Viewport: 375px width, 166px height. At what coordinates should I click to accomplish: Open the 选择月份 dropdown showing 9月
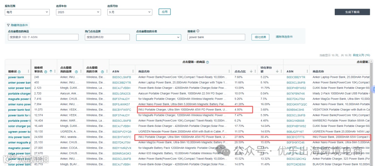pyautogui.click(x=130, y=12)
